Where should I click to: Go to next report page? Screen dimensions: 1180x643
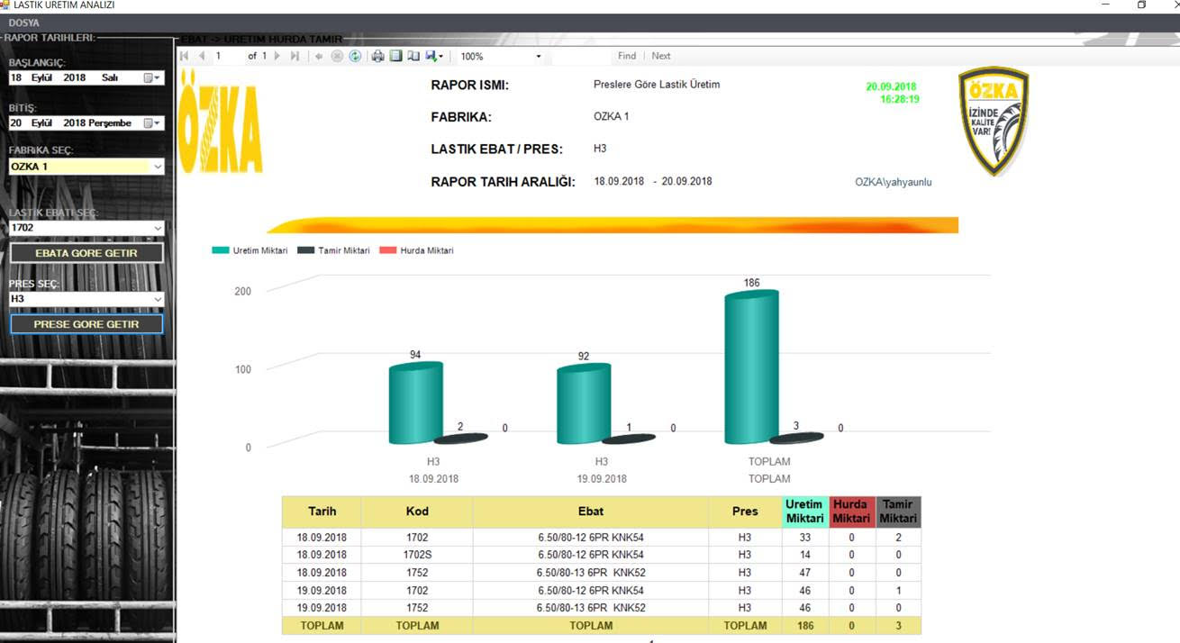click(x=277, y=56)
